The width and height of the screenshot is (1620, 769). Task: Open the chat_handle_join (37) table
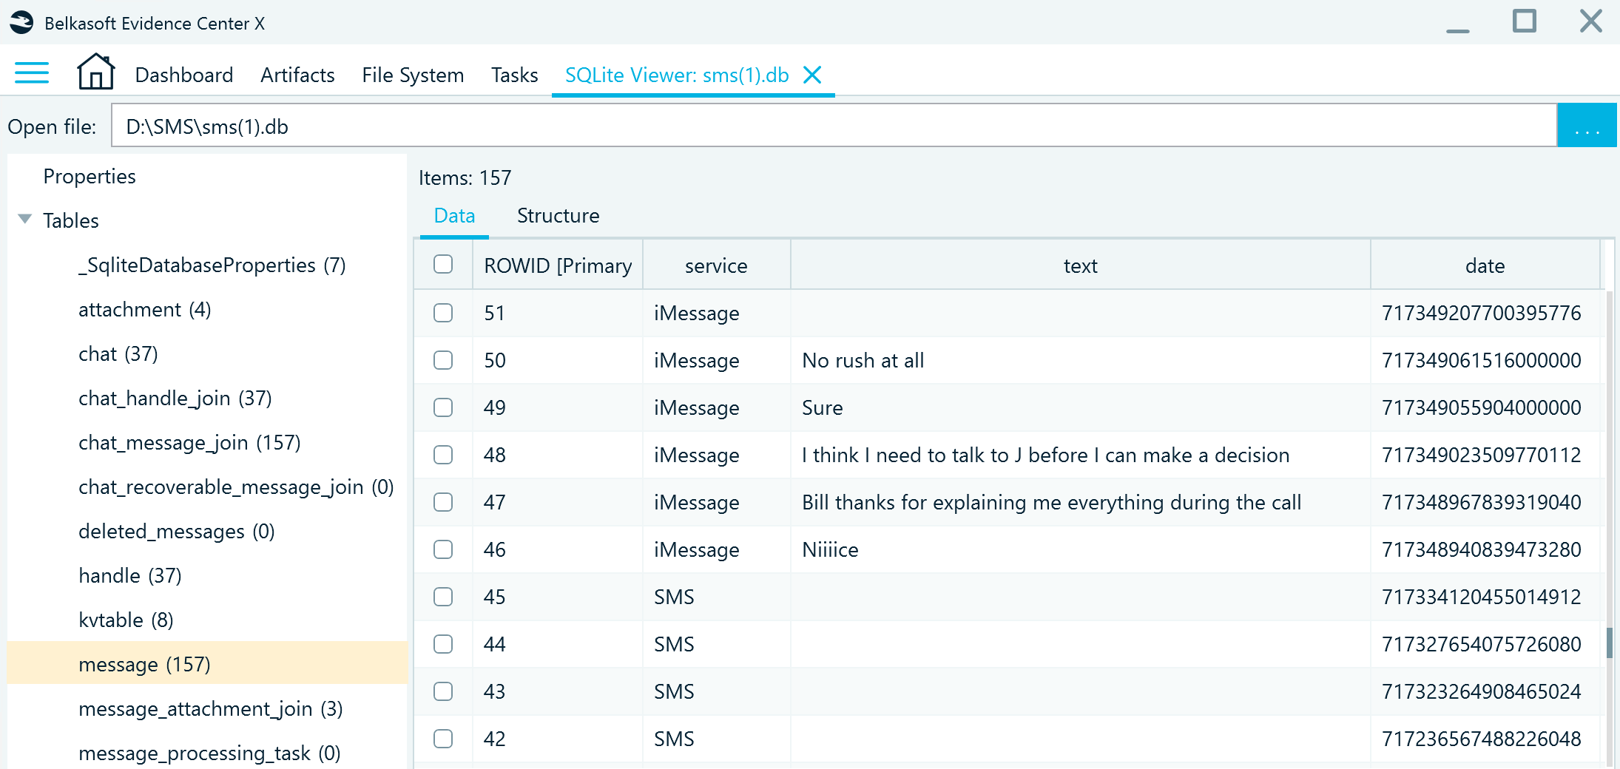pyautogui.click(x=175, y=398)
